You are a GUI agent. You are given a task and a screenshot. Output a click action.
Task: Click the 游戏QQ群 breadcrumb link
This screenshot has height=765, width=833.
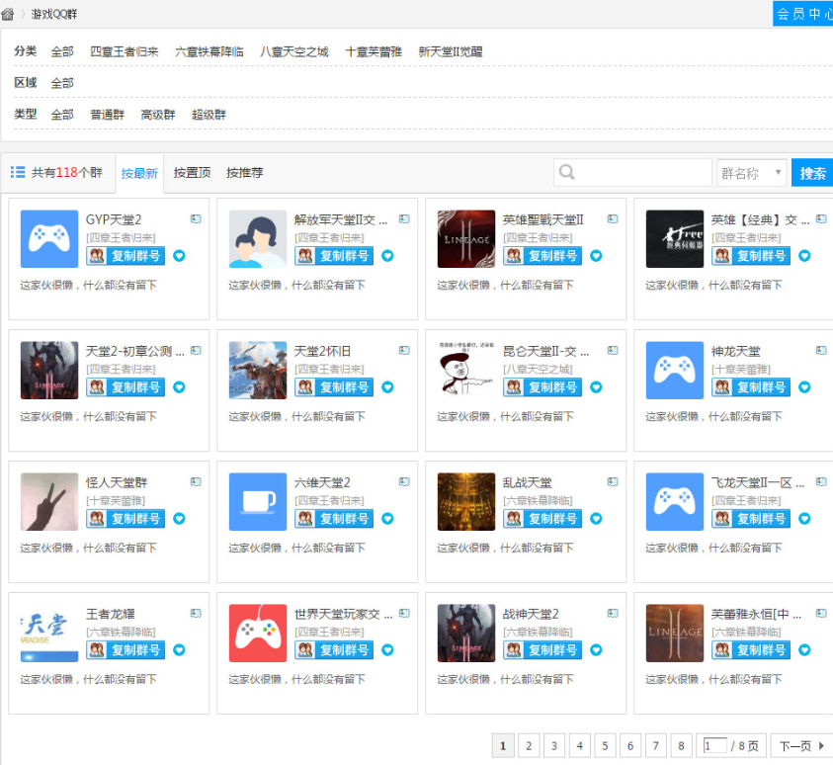tap(54, 15)
